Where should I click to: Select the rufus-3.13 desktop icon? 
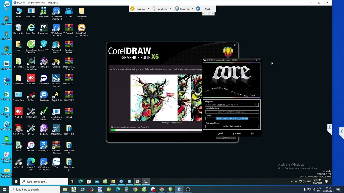18,164
